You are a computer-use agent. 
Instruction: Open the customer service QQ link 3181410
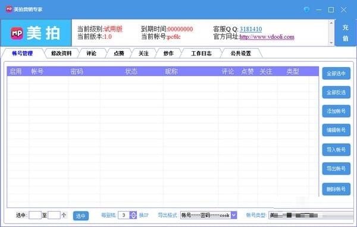click(x=250, y=29)
